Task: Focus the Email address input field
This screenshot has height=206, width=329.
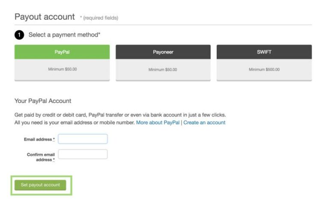Action: click(83, 139)
